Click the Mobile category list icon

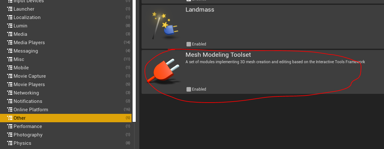pyautogui.click(x=10, y=68)
